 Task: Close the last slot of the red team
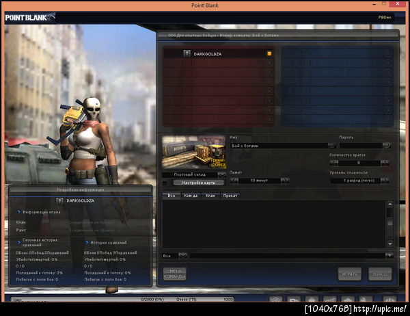click(x=270, y=120)
